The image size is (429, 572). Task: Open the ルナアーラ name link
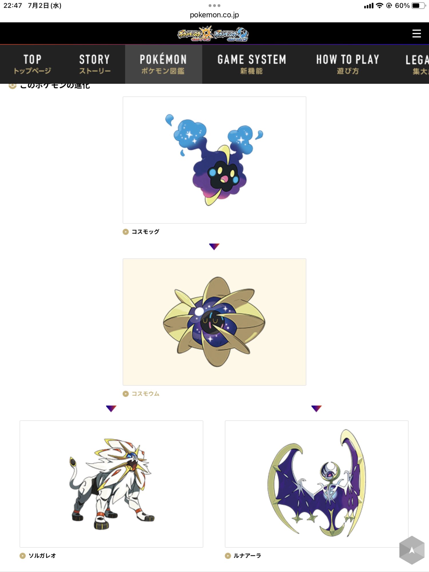click(247, 556)
